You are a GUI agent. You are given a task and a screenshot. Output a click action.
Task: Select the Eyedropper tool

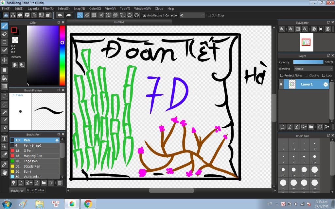coord(5,165)
